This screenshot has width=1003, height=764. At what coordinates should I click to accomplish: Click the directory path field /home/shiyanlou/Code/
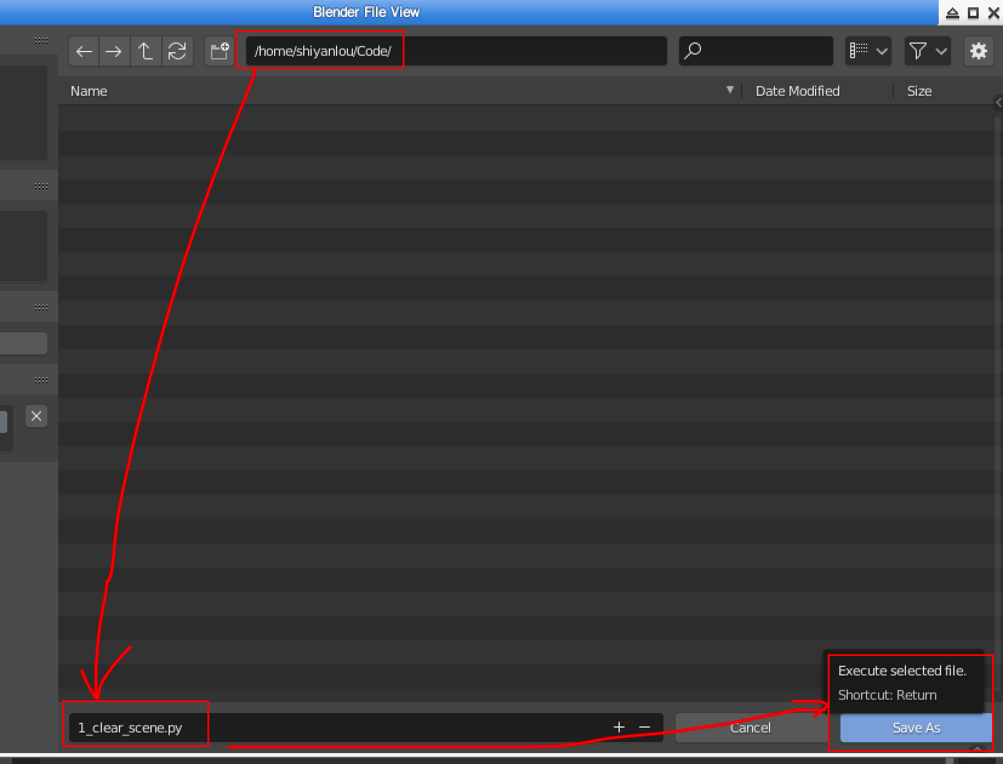coord(456,51)
